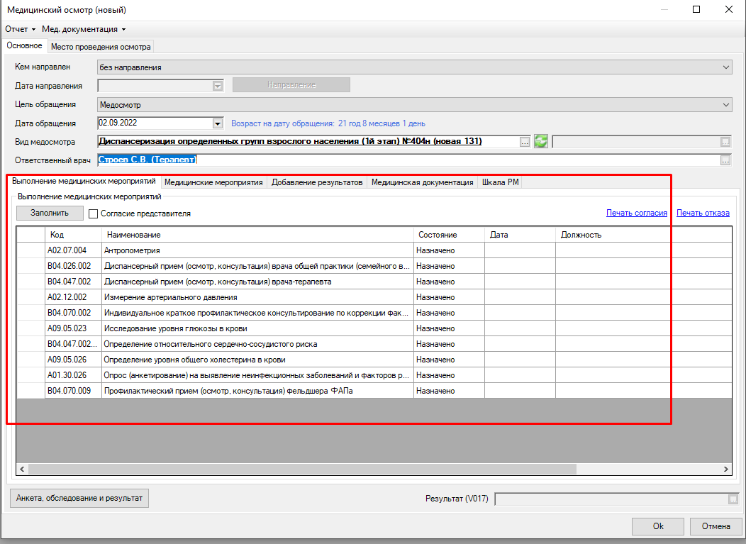Tick the Согласие представителя checkbox
Viewport: 746px width, 544px height.
94,213
